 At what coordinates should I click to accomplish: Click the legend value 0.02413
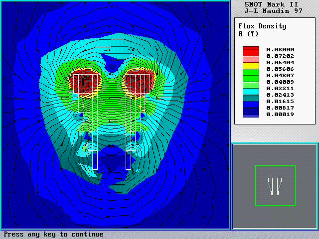tap(280, 95)
